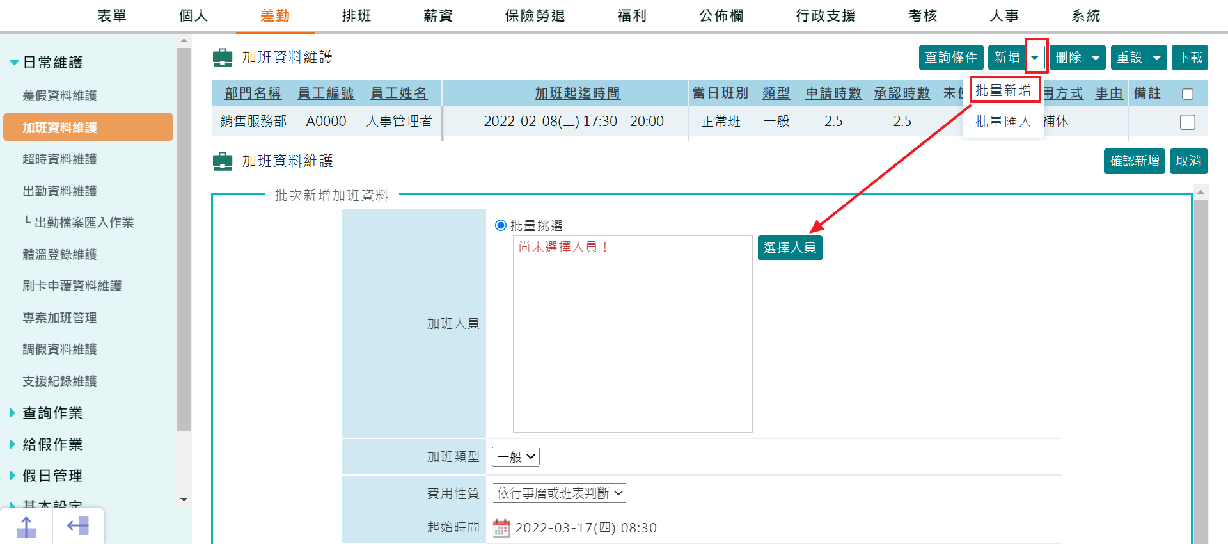The height and width of the screenshot is (544, 1228).
Task: Click the upload arrow icon at bottom left
Action: [x=26, y=527]
